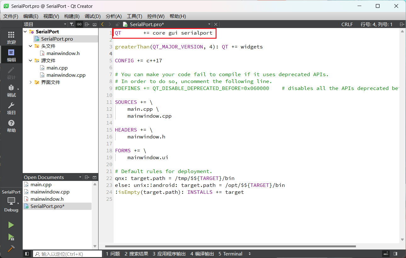406x258 pixels.
Task: Click the 行号: 4, 列号: 1 position indicator
Action: 376,24
